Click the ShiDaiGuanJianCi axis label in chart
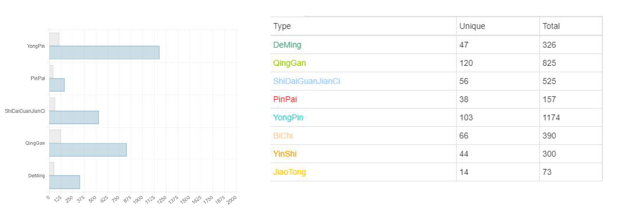 [25, 111]
